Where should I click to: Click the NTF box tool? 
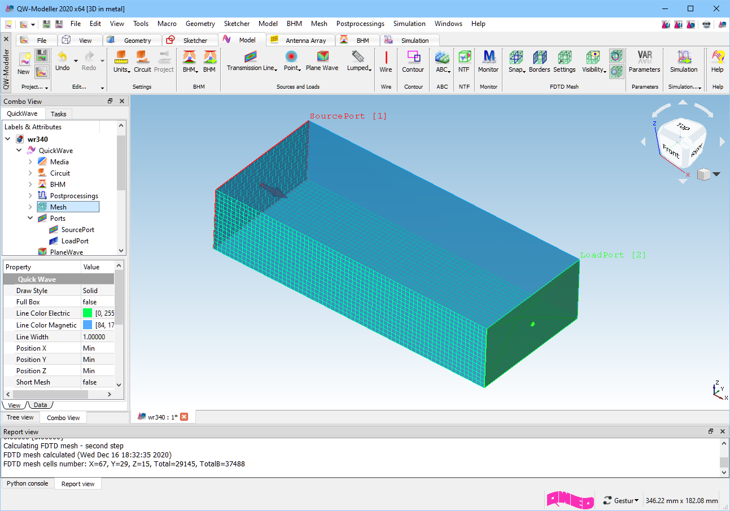(x=464, y=62)
